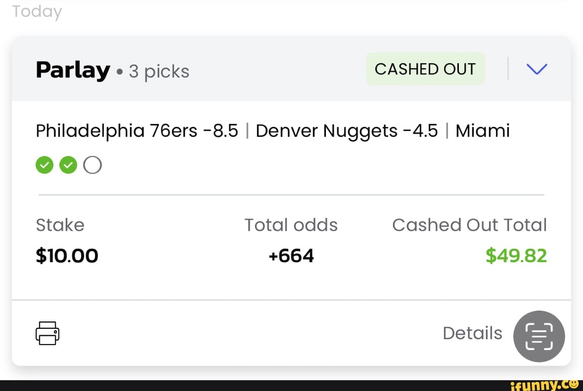The height and width of the screenshot is (391, 583).
Task: Click the Cashed Out Total label
Action: [469, 225]
